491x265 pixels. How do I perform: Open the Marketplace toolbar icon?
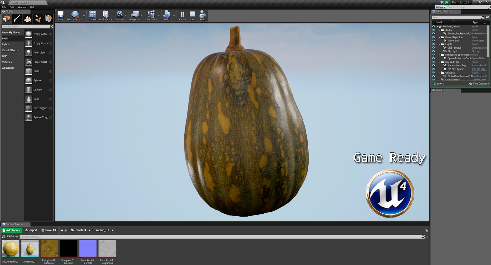click(x=105, y=16)
